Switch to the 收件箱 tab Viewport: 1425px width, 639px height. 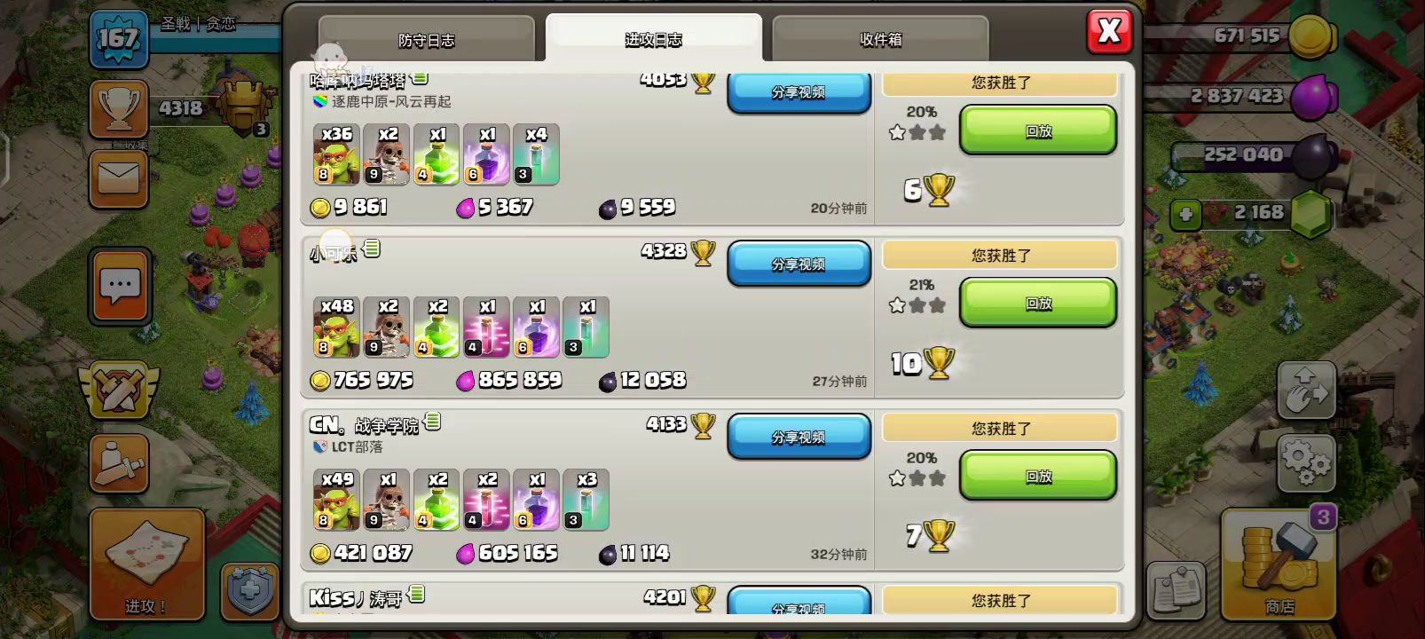pyautogui.click(x=880, y=39)
